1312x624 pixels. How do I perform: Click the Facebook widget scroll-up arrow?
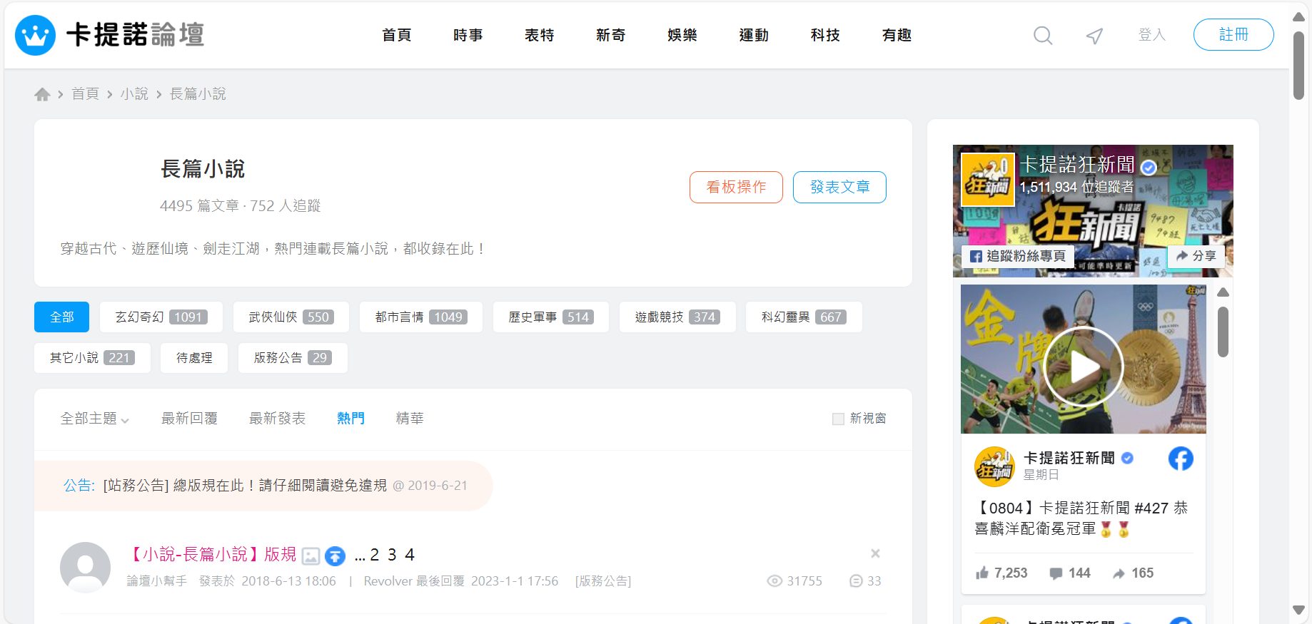click(1223, 292)
